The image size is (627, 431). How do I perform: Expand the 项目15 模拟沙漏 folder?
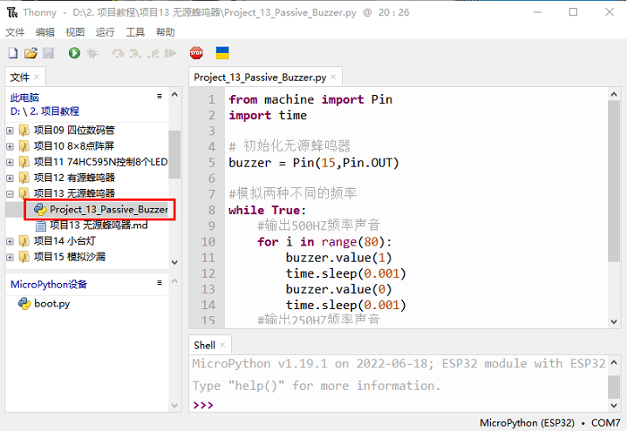tap(10, 257)
